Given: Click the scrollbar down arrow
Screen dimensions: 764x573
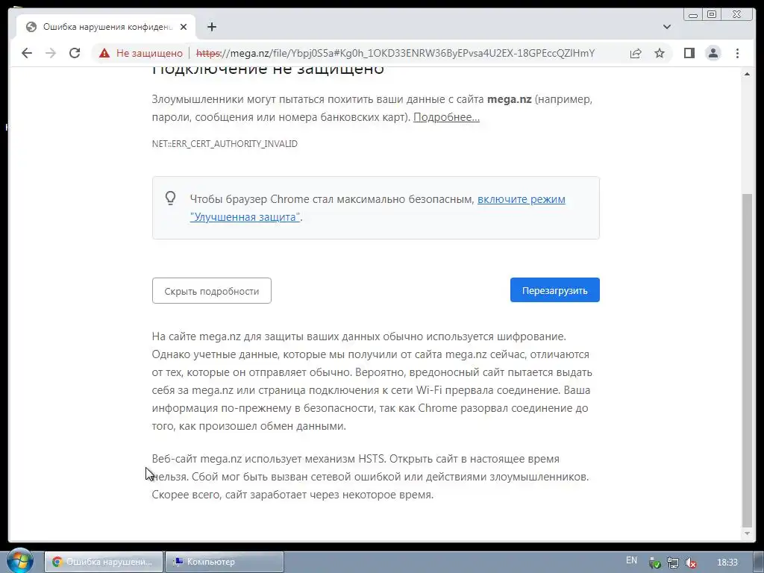Looking at the screenshot, I should pyautogui.click(x=747, y=534).
